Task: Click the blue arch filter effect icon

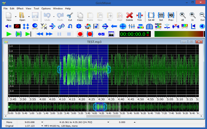Action: [149, 26]
